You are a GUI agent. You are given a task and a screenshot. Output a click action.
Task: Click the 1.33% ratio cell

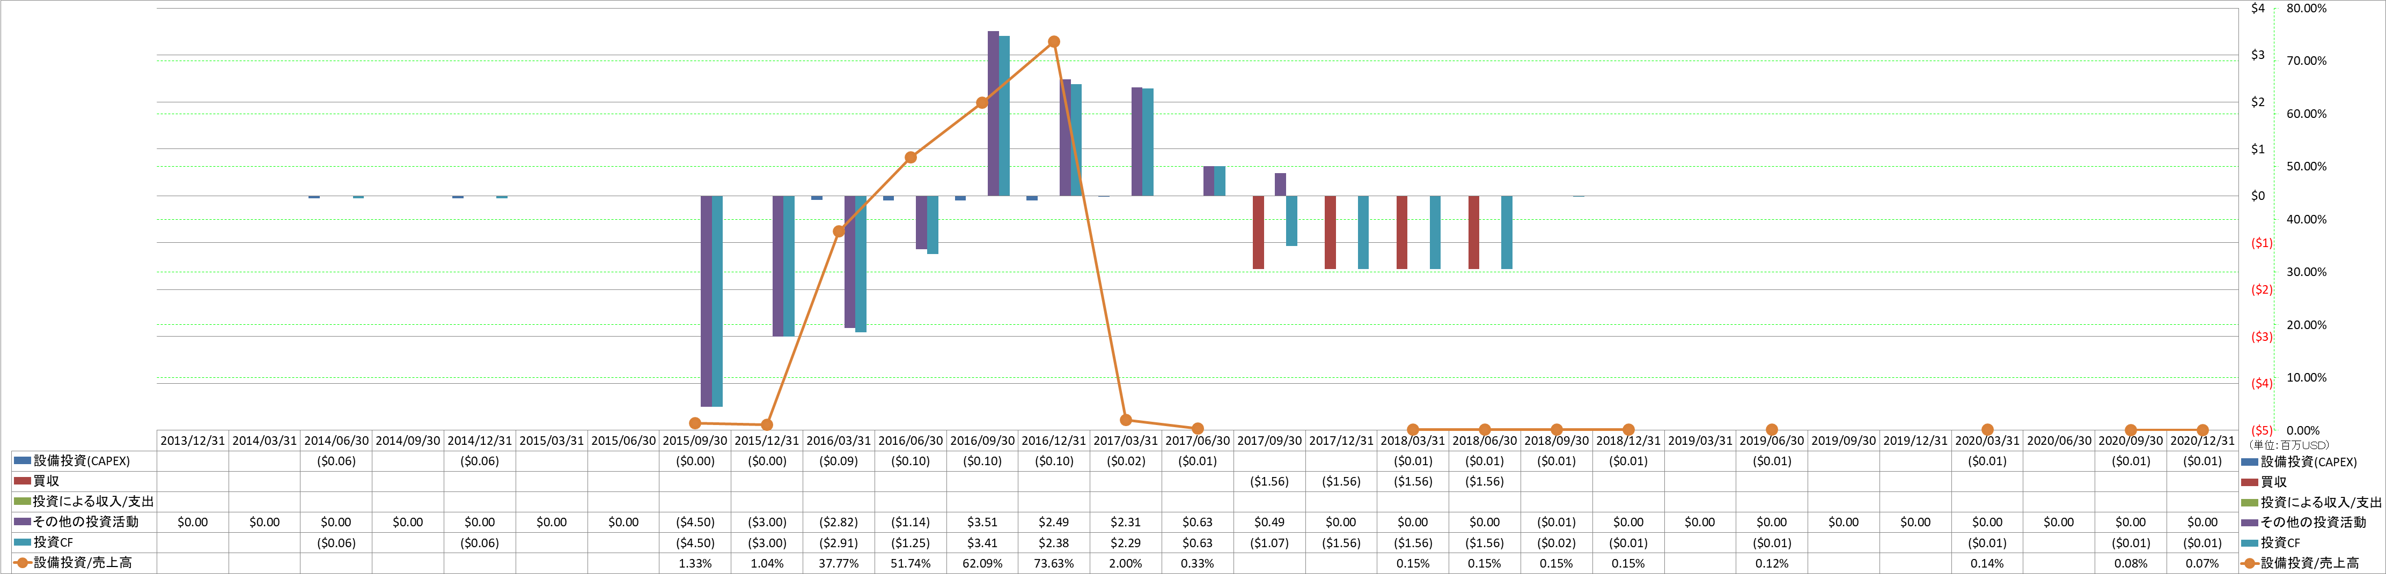(x=695, y=563)
